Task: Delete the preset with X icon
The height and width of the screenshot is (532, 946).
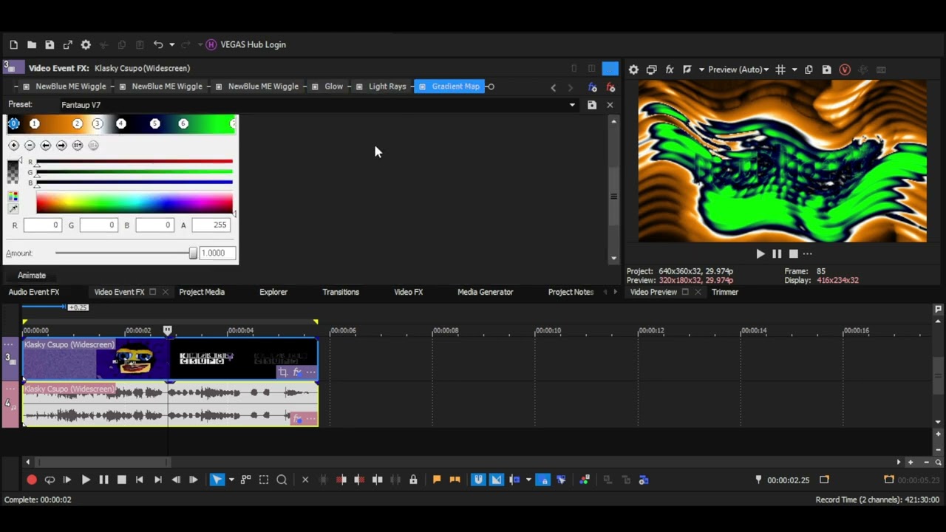Action: (x=610, y=105)
